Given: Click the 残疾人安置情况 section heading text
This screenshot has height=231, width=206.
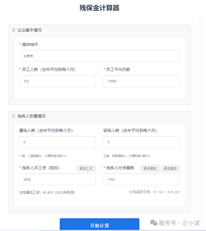Looking at the screenshot, I should 31,116.
